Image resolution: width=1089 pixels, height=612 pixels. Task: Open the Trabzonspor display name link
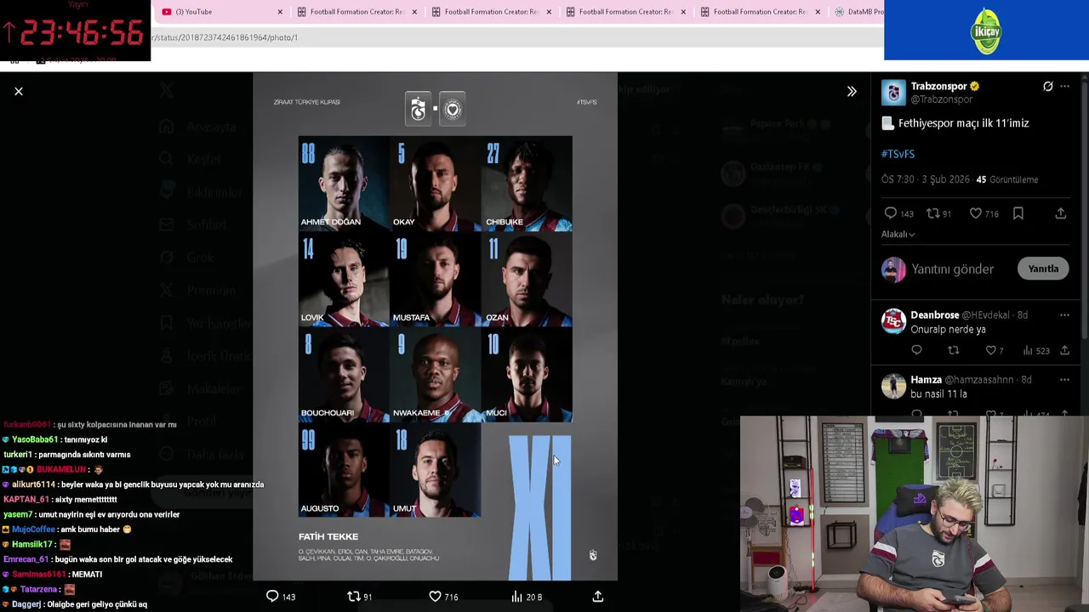click(x=939, y=86)
